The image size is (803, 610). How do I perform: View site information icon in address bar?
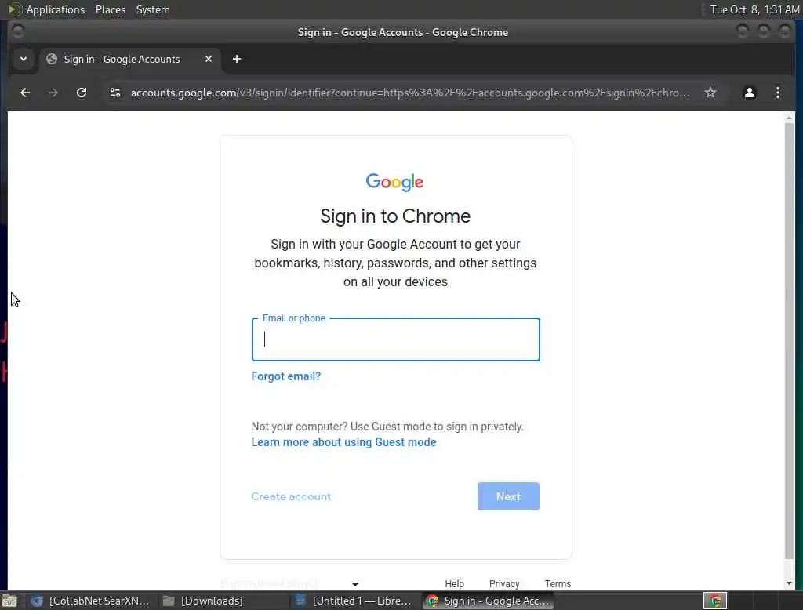(x=115, y=93)
